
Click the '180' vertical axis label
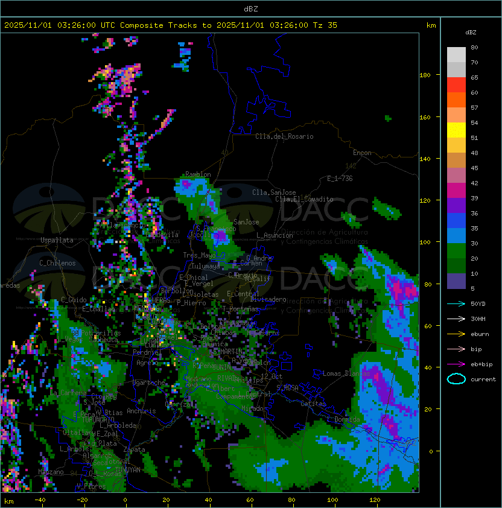425,75
